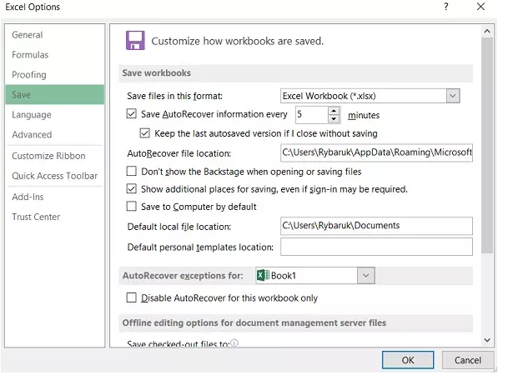Click the Excel icon next to Book1

(263, 276)
